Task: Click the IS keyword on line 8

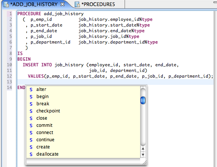Action: pos(20,53)
